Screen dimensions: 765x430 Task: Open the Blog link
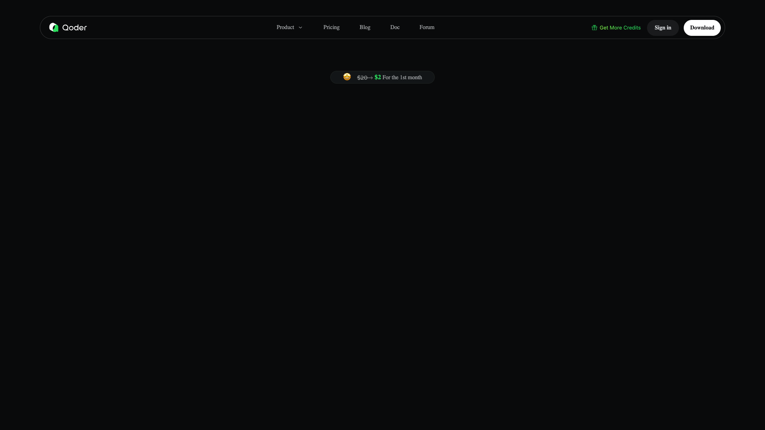pyautogui.click(x=365, y=27)
